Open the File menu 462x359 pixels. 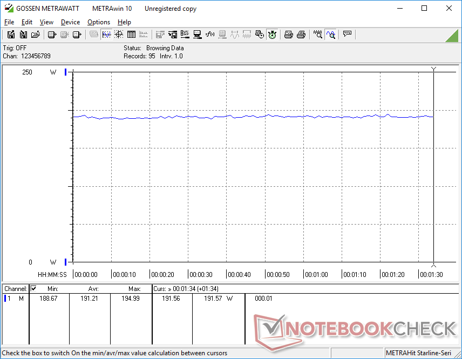(9, 22)
